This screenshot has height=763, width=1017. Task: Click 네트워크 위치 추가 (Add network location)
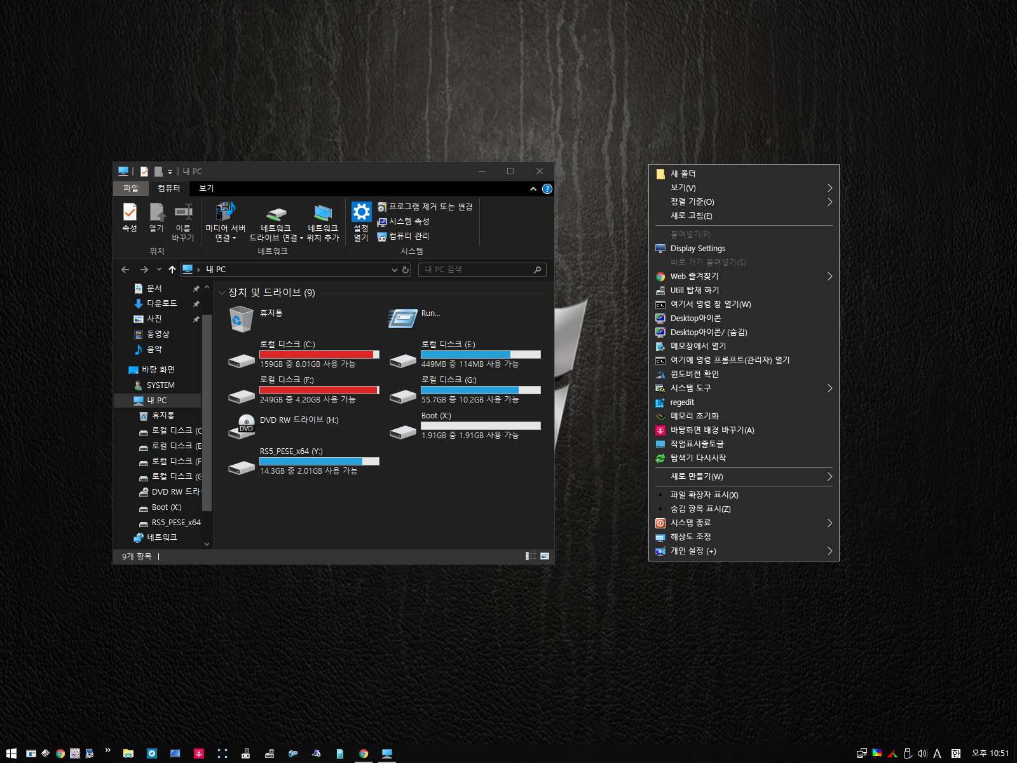pos(323,223)
